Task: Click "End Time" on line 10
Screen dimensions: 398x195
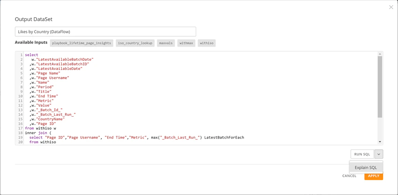Action: [x=47, y=96]
